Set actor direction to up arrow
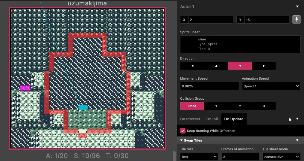The image size is (304, 161). pyautogui.click(x=216, y=66)
